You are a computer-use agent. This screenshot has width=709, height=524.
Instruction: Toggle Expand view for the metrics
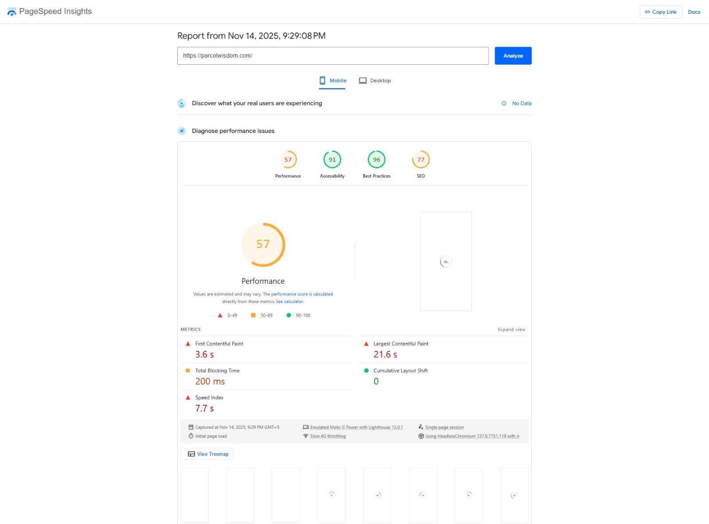click(x=511, y=330)
